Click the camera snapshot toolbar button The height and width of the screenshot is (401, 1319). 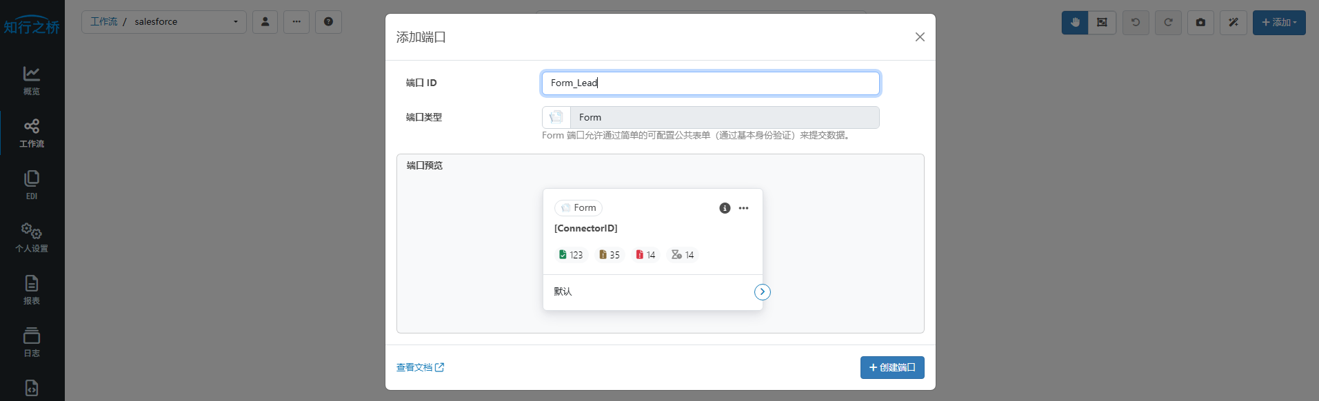(1200, 22)
